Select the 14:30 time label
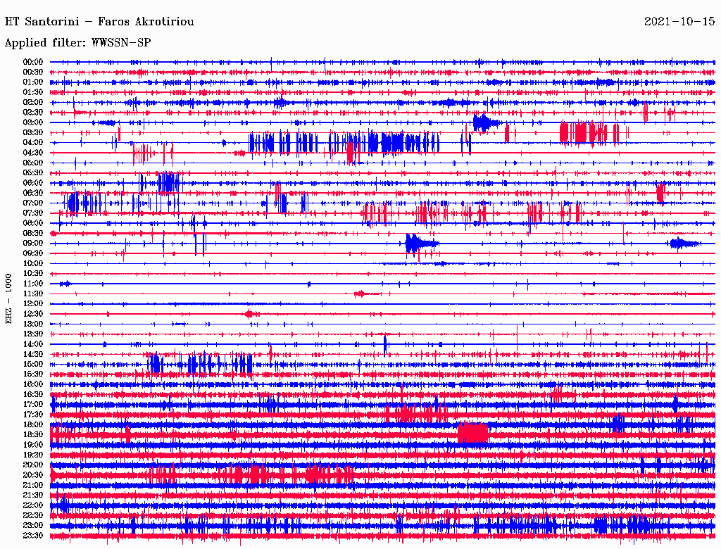 33,355
